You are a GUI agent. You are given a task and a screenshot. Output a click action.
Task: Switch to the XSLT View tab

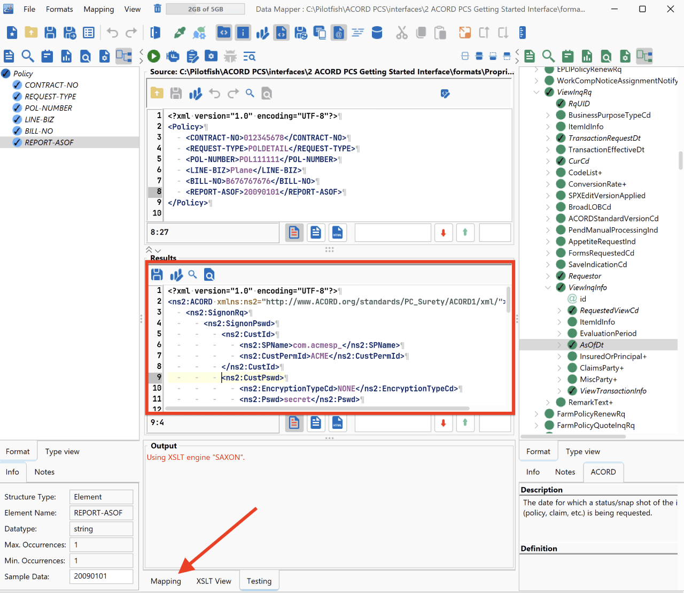pos(214,581)
